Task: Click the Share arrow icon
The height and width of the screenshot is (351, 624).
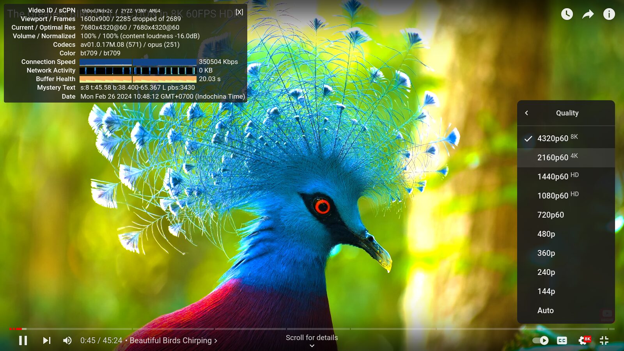Action: pyautogui.click(x=588, y=14)
